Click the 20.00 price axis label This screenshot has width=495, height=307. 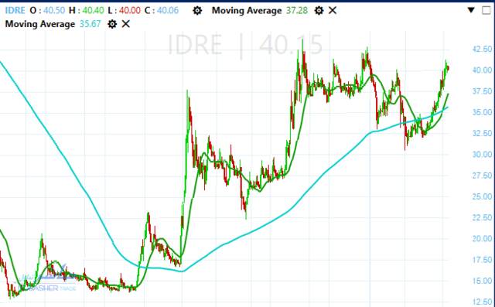point(482,238)
